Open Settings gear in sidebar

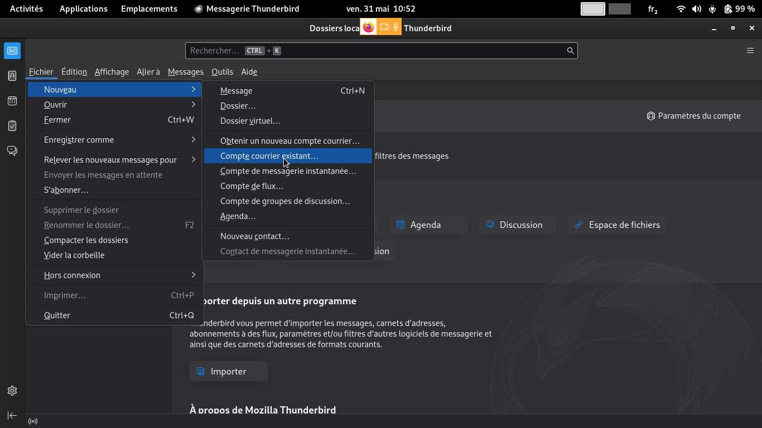click(x=12, y=391)
